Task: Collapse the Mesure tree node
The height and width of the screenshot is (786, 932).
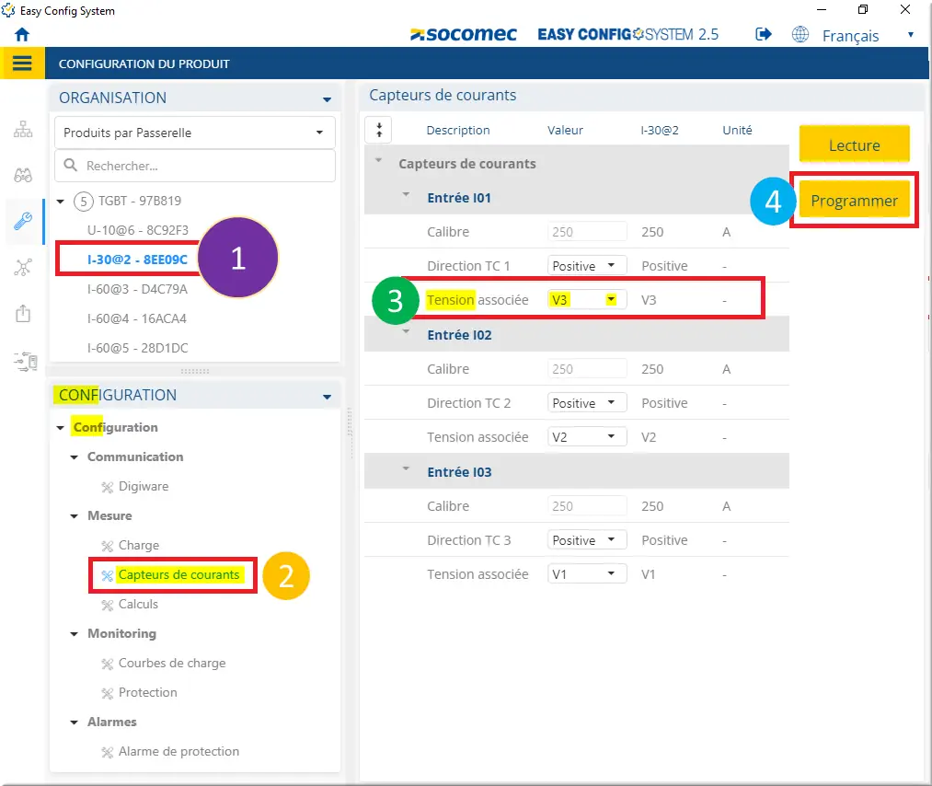Action: pos(74,516)
